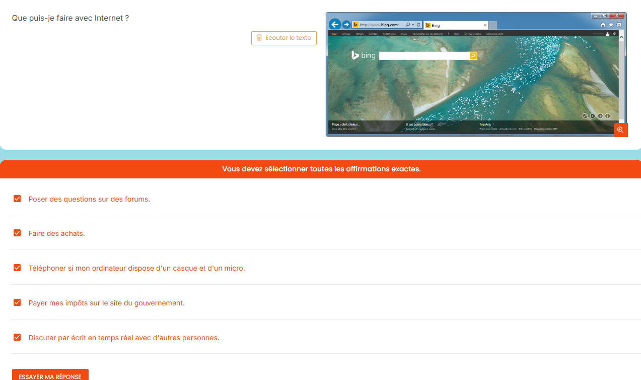Click the yellow Bing search button

pyautogui.click(x=473, y=55)
